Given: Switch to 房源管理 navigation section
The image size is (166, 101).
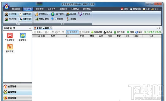Looking at the screenshot, I should 17,86.
